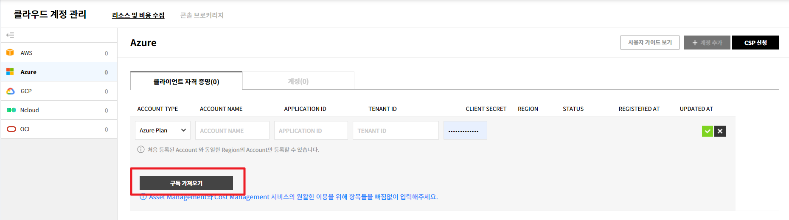
Task: Open the Azure Plan account type dropdown
Action: point(163,130)
